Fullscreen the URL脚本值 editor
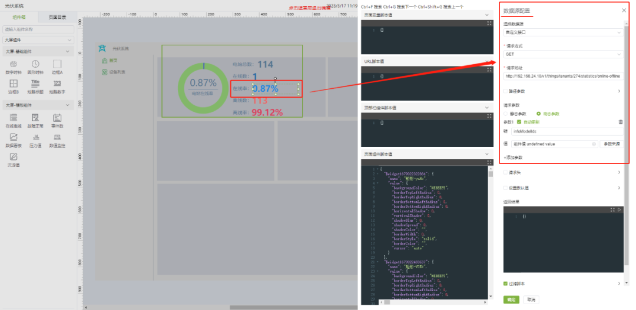Image resolution: width=636 pixels, height=310 pixels. 489,69
